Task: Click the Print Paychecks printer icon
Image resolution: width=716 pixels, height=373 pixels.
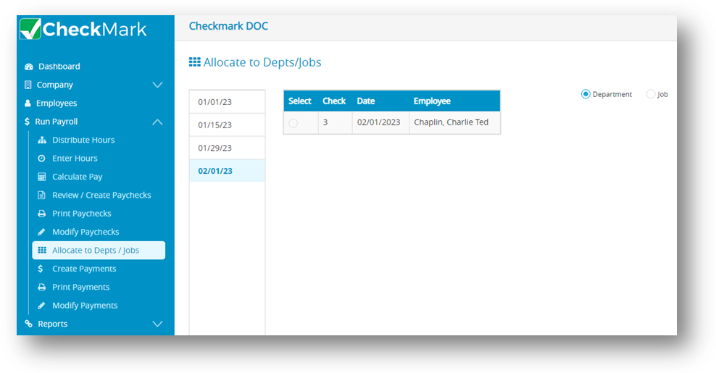Action: 41,214
